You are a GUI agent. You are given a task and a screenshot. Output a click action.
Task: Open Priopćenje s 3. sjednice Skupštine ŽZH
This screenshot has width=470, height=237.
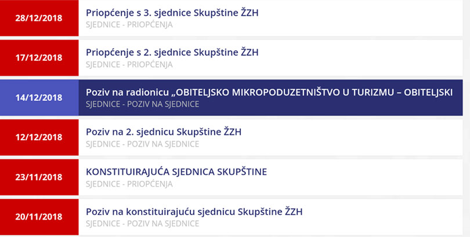point(172,13)
